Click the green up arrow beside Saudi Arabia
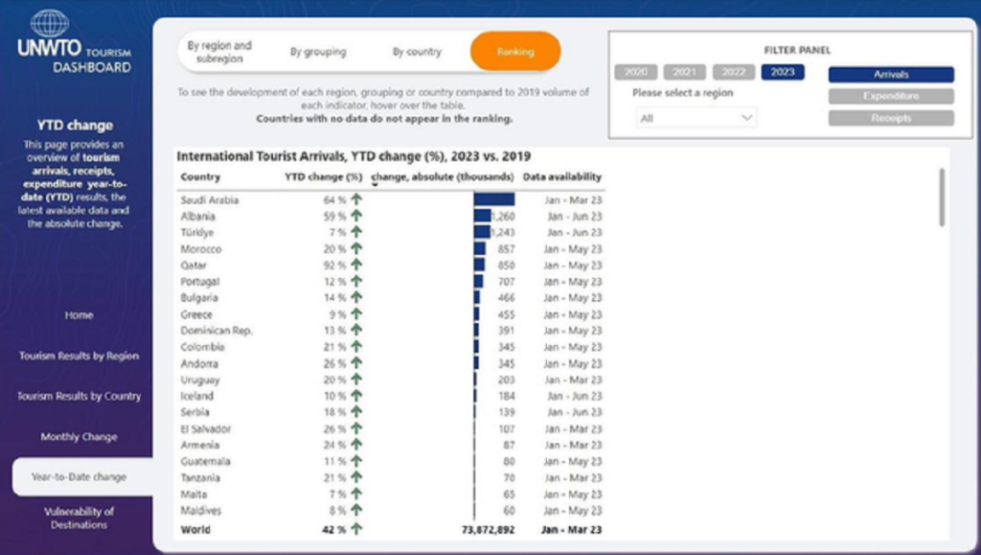 tap(356, 199)
